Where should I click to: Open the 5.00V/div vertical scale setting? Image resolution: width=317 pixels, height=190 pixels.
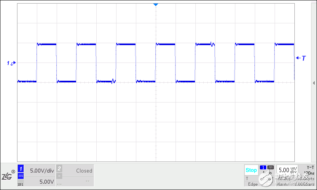41,171
